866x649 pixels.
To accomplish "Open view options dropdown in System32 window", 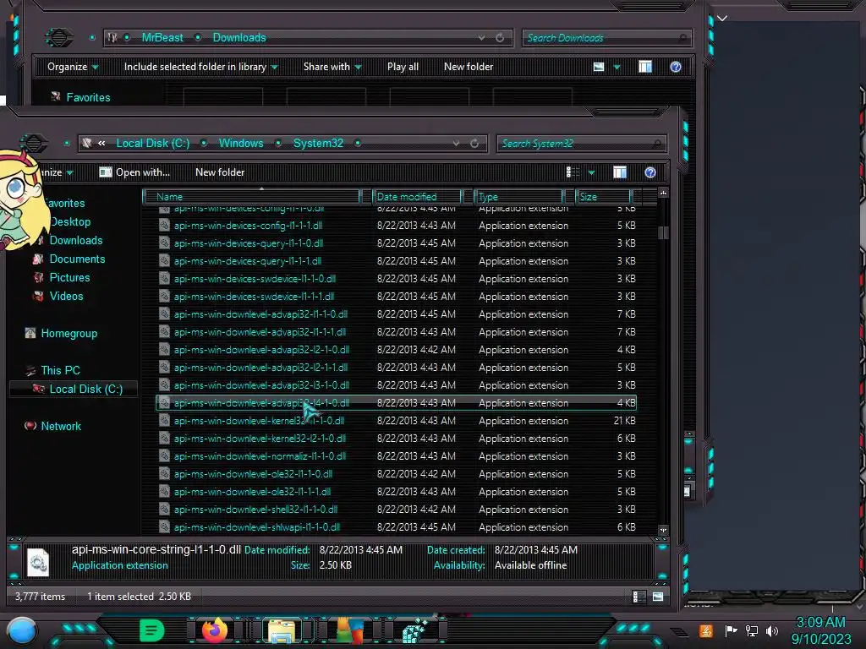I will (x=591, y=173).
